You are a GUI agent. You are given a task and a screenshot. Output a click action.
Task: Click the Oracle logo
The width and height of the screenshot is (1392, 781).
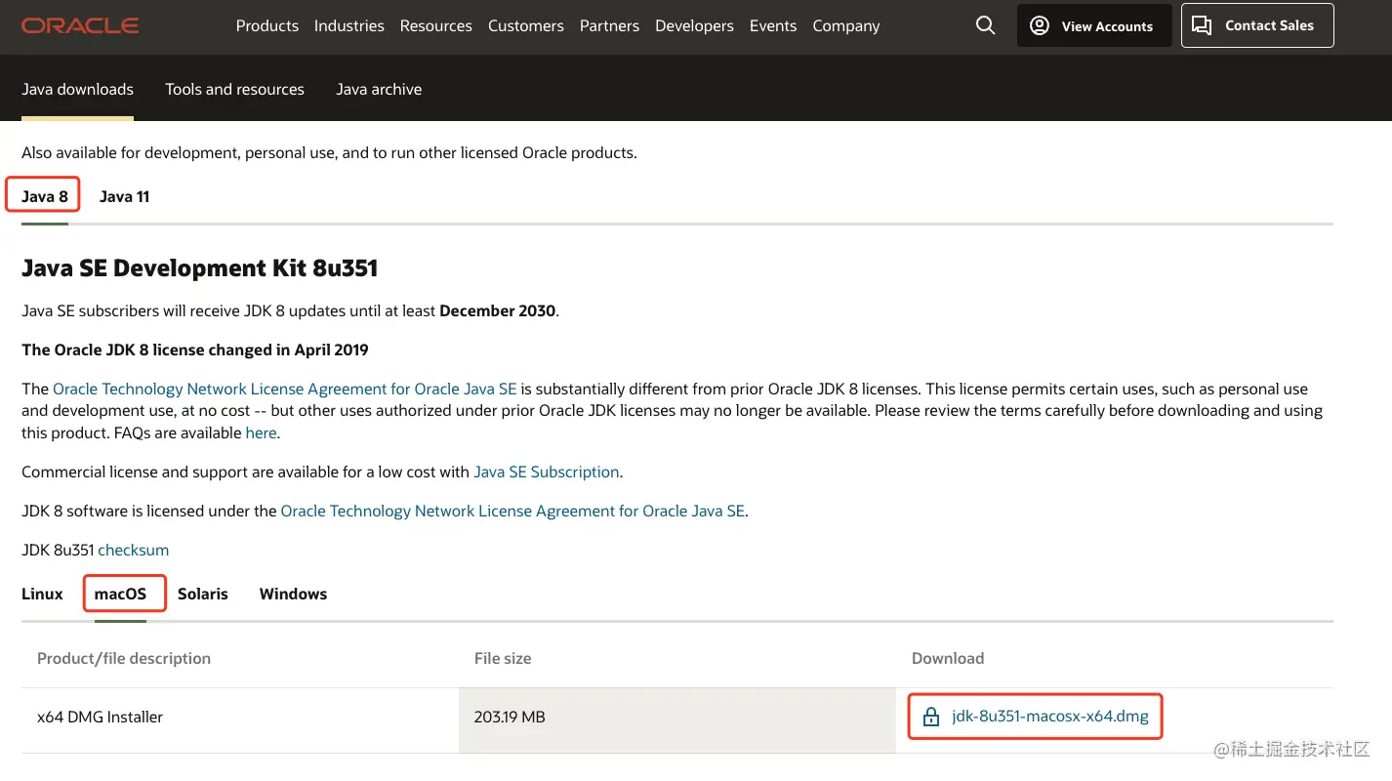tap(80, 26)
